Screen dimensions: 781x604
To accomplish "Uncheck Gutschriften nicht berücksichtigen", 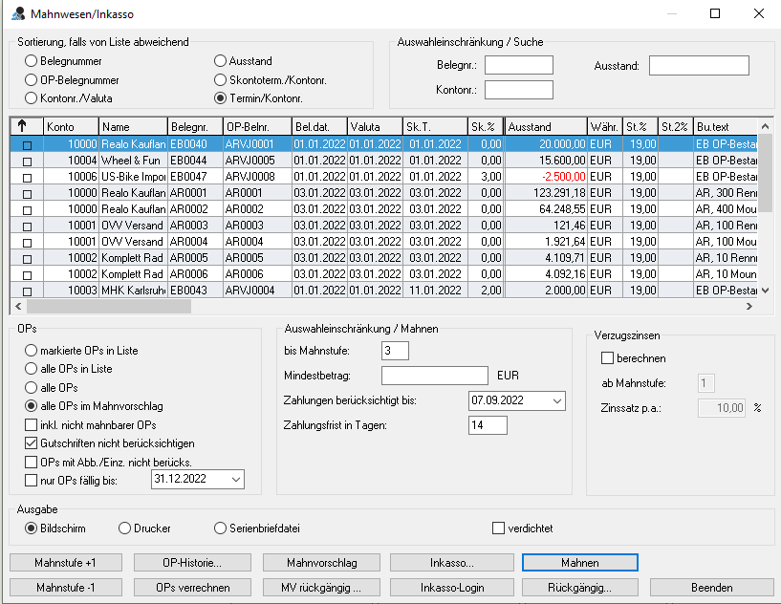I will 31,443.
